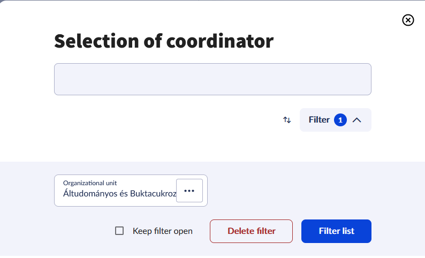This screenshot has height=258, width=425.
Task: Open organizational unit picker via ellipsis button
Action: coord(189,191)
